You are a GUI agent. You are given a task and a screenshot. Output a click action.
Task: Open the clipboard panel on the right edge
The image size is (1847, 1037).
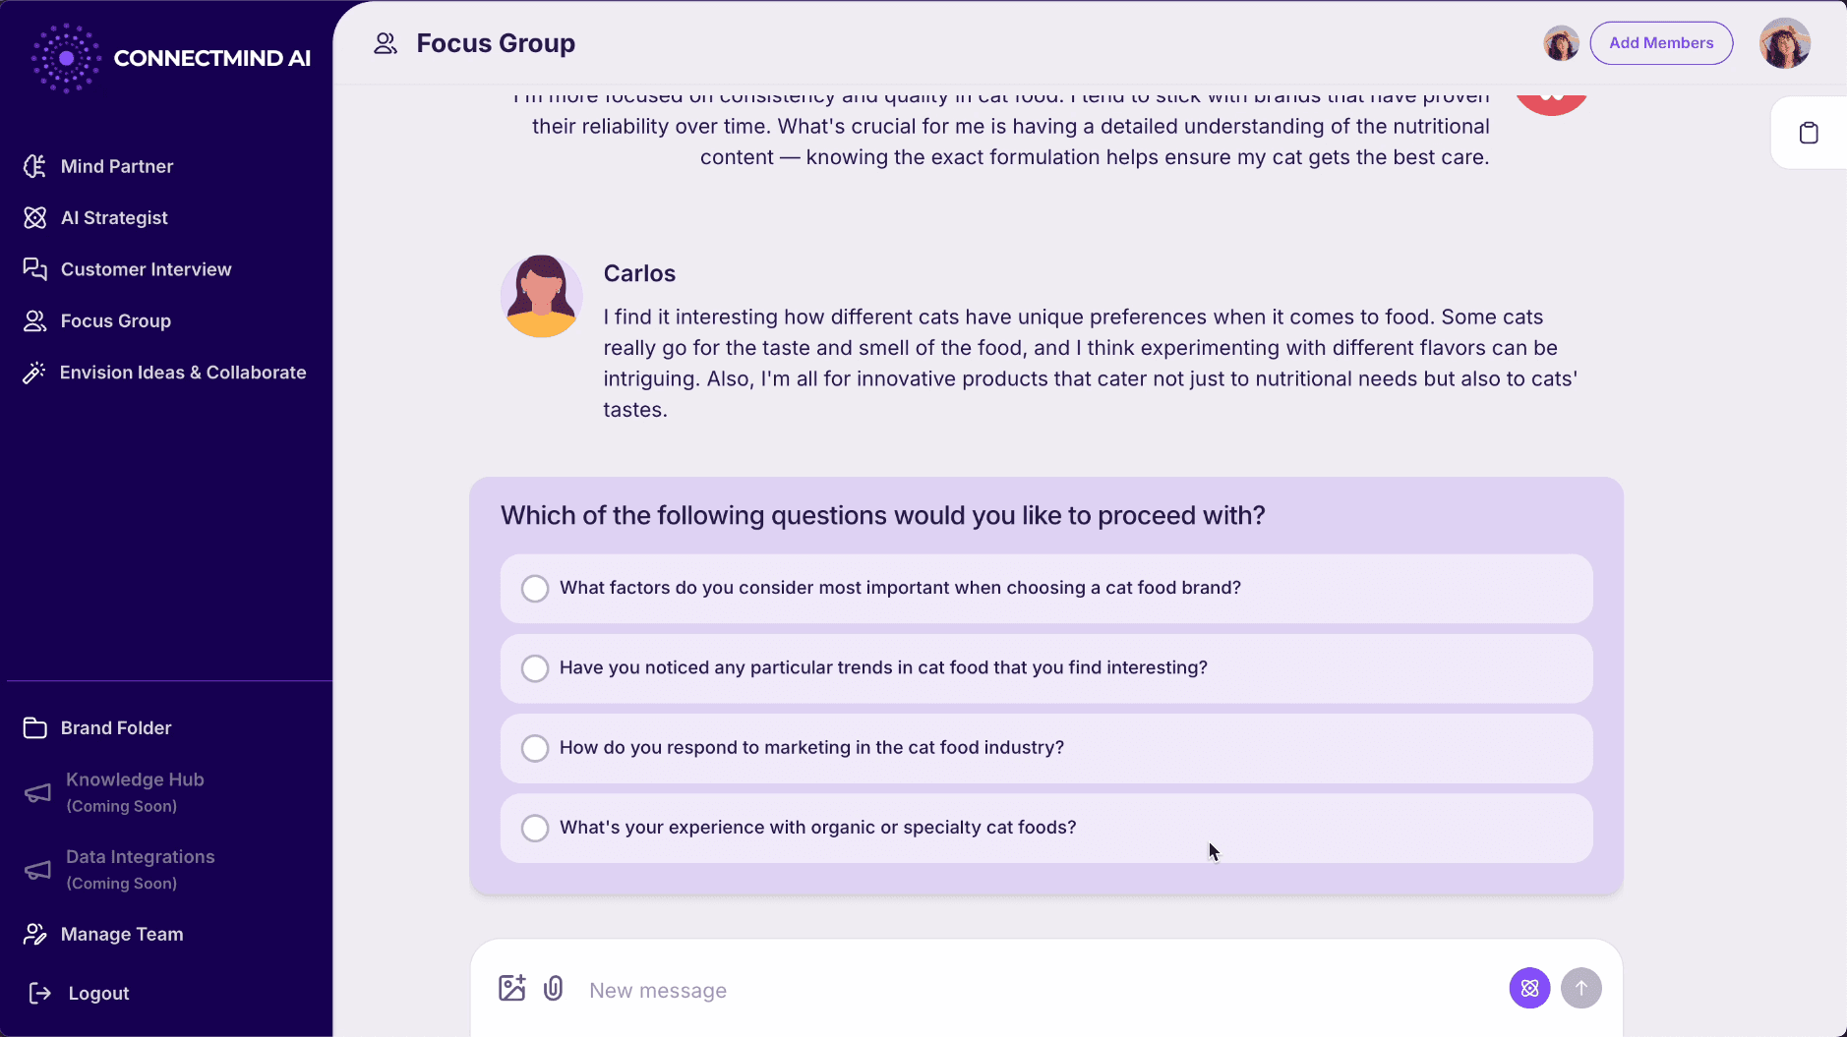tap(1810, 132)
